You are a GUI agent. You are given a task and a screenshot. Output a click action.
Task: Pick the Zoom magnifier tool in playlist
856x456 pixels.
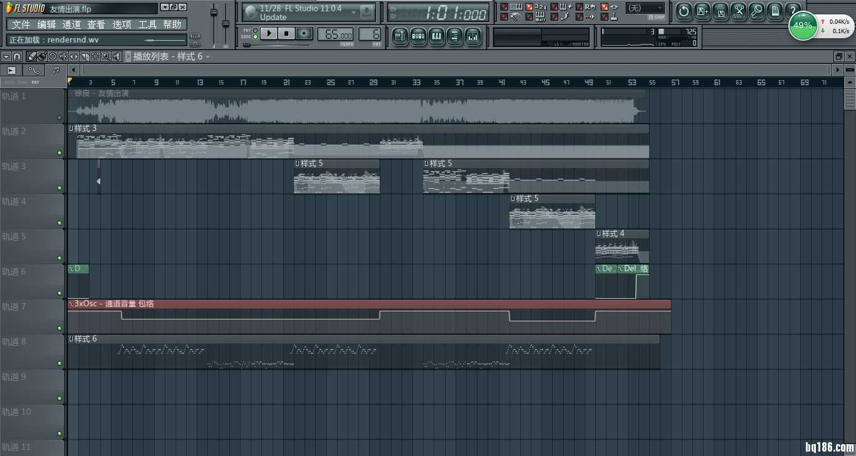(x=105, y=56)
